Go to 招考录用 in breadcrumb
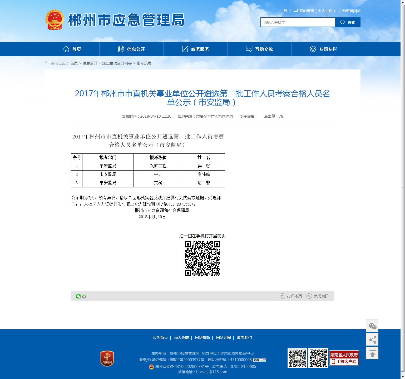The image size is (405, 379). [144, 63]
